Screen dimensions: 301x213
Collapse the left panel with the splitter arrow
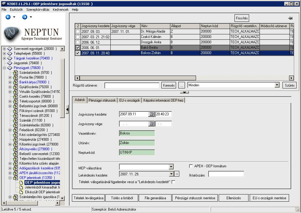coord(67,110)
